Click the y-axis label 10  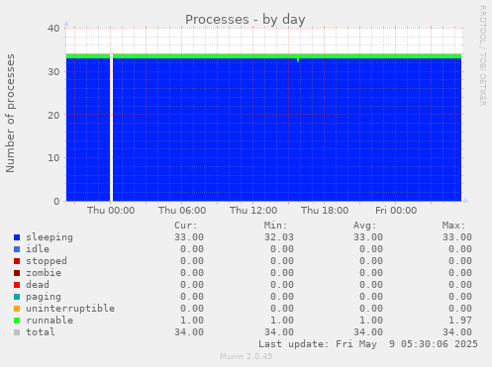(x=53, y=158)
